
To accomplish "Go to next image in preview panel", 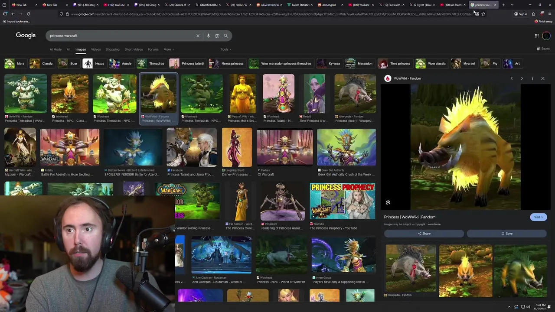I will [x=522, y=78].
